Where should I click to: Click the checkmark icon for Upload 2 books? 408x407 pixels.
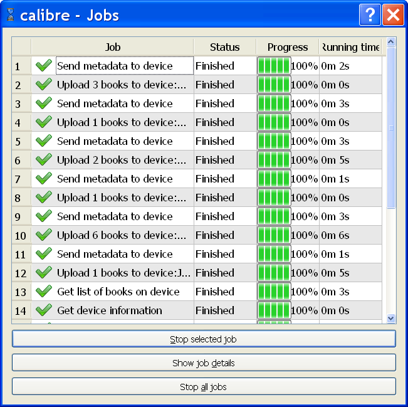point(44,159)
